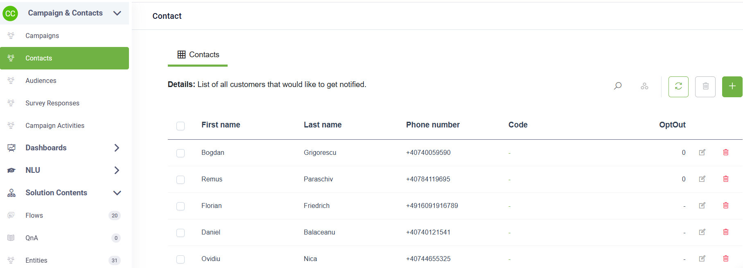Select the Contacts tab

pos(198,55)
